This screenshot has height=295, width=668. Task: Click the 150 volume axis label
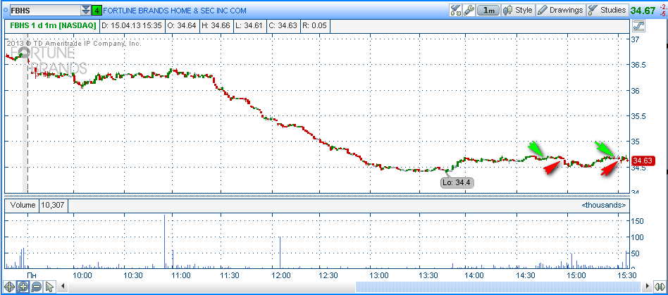638,221
